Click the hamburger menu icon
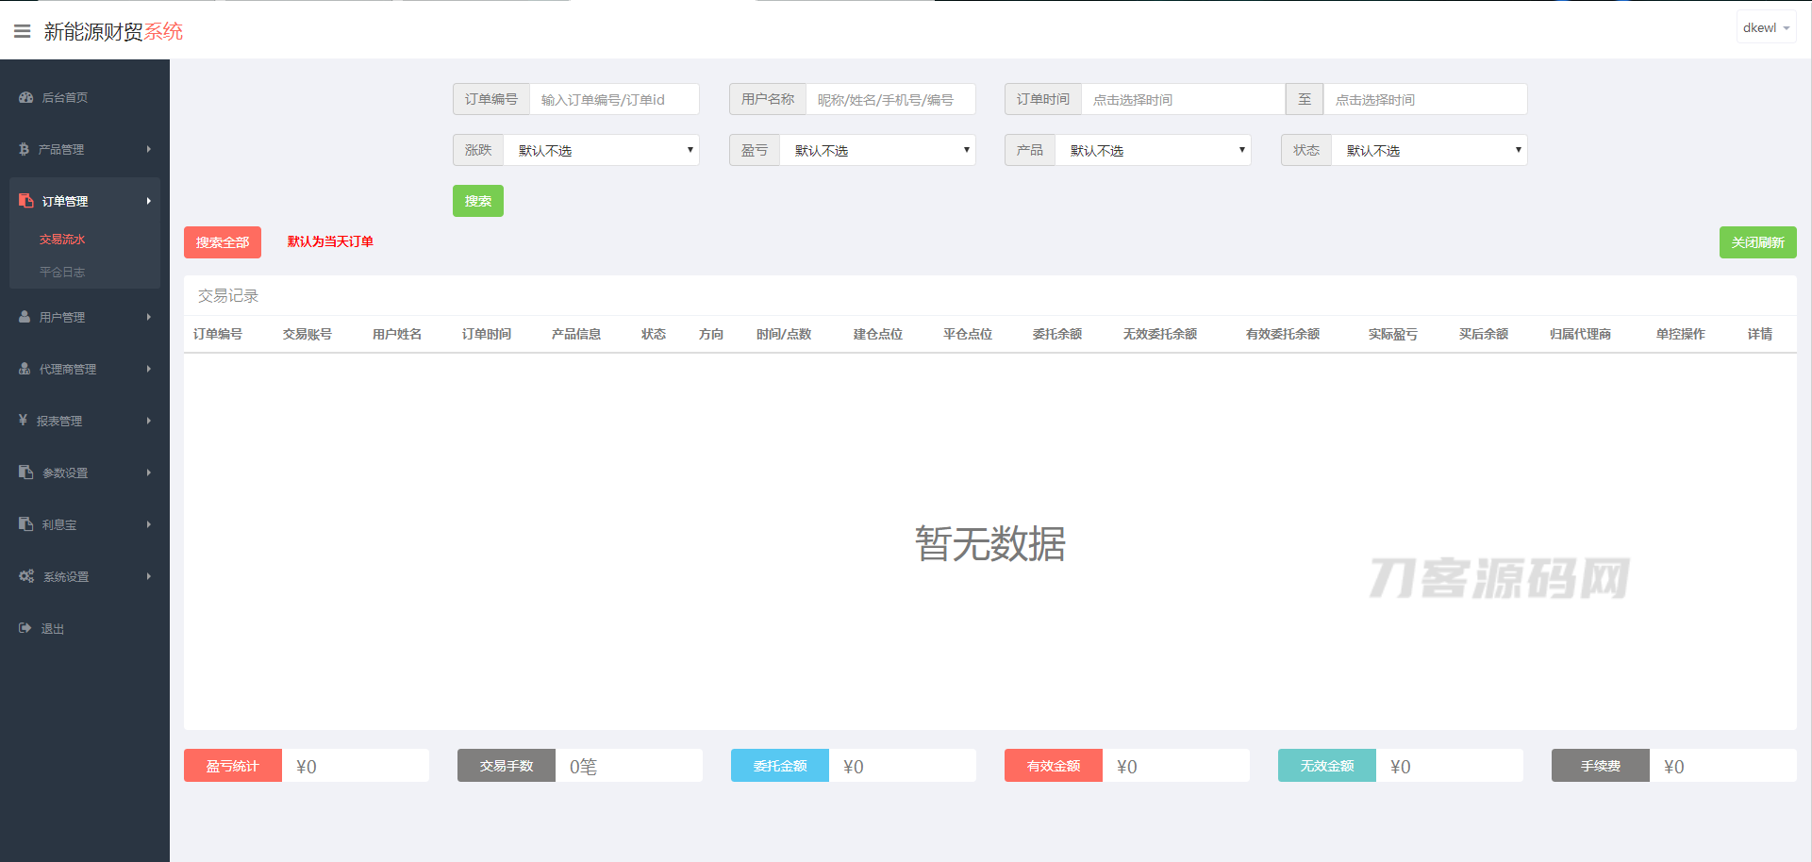The height and width of the screenshot is (862, 1812). pos(22,31)
